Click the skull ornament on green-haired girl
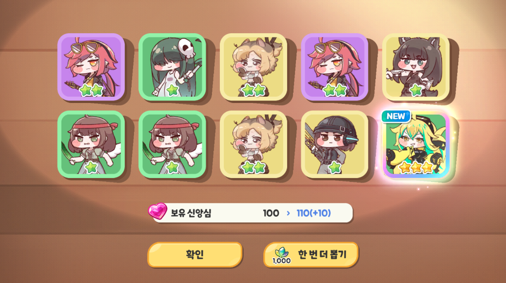Screen dimensions: 506x283 (186, 48)
